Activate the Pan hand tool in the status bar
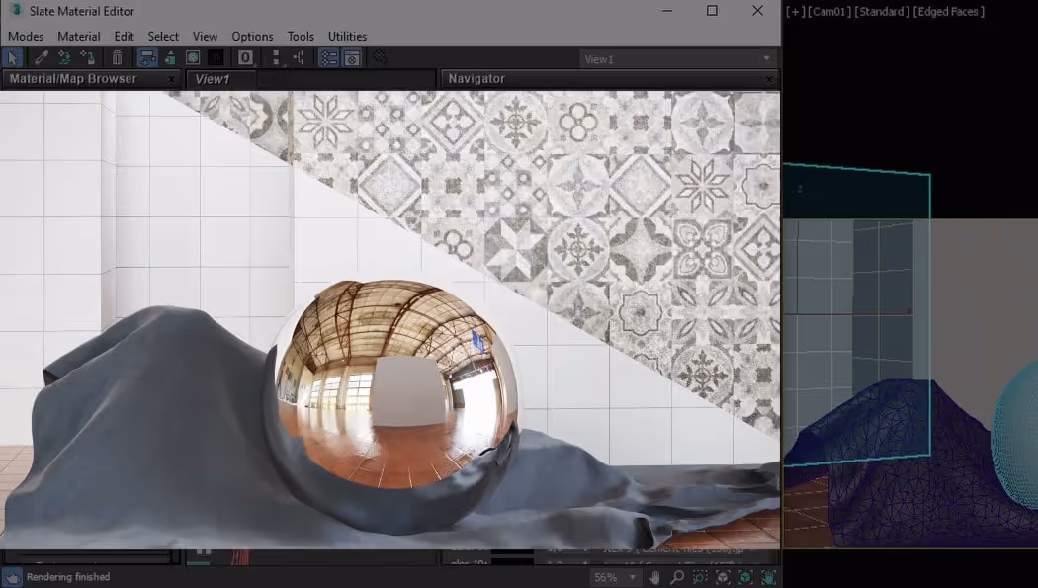The image size is (1038, 588). coord(655,575)
